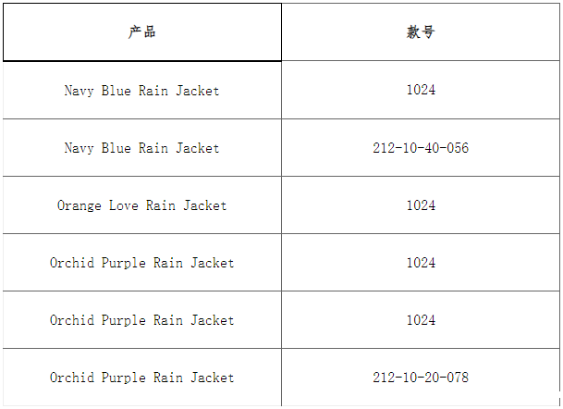Select the 款号 column header

[x=421, y=32]
